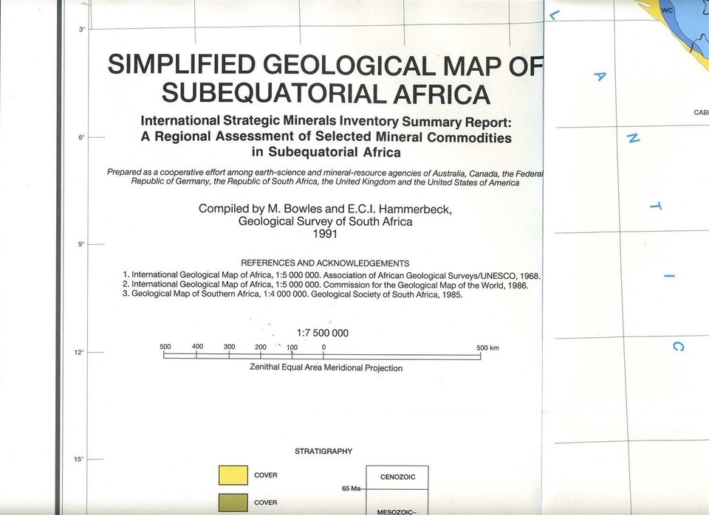Click the 'Prepared as a cooperative effort' italic line
This screenshot has height=515, width=709.
pyautogui.click(x=325, y=173)
